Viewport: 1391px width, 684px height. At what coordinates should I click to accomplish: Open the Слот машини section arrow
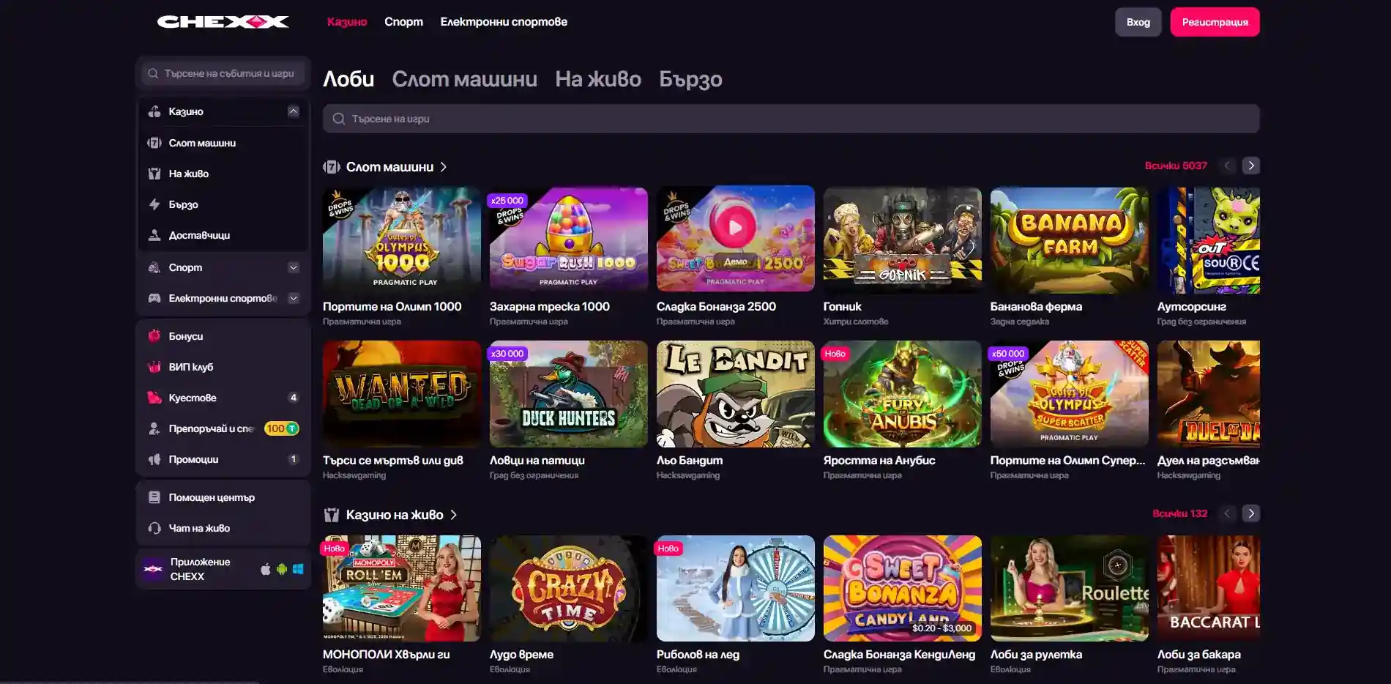point(444,167)
